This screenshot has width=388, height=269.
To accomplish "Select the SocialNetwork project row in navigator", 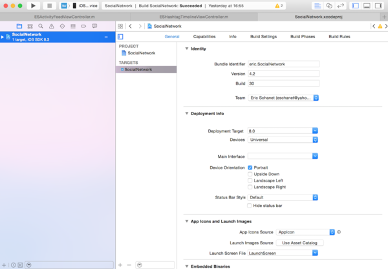I will [58, 37].
